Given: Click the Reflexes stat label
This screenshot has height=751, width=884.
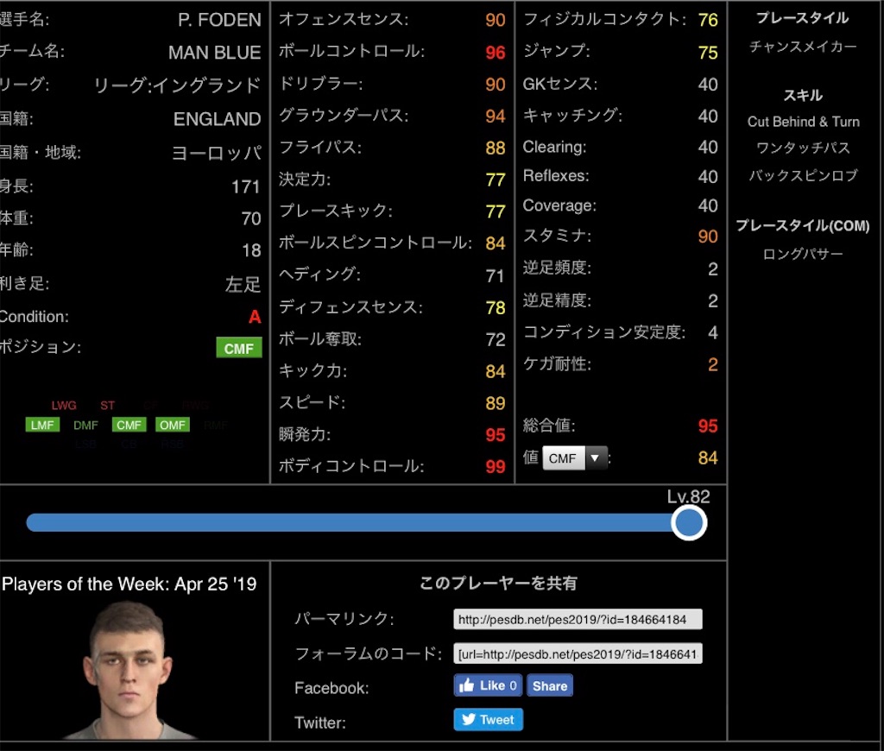Looking at the screenshot, I should tap(556, 176).
